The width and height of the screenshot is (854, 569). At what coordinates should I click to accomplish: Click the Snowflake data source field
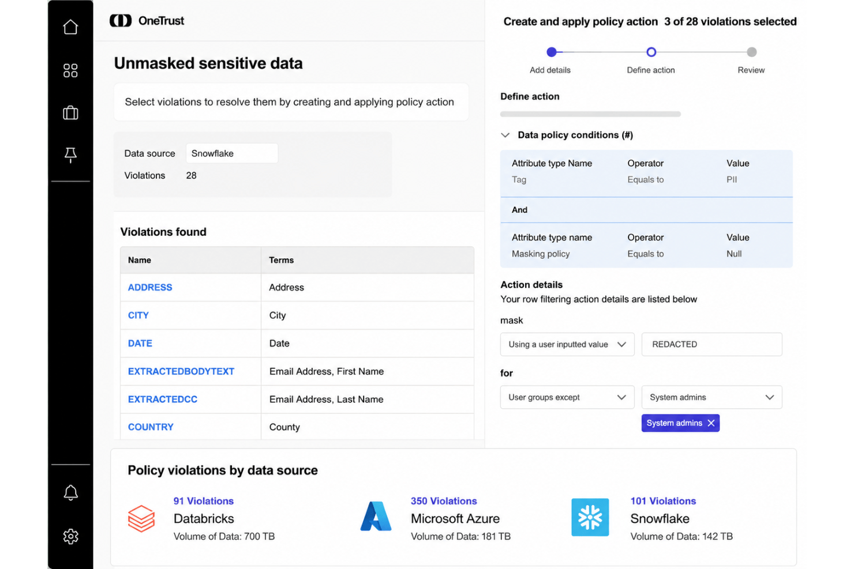[231, 153]
